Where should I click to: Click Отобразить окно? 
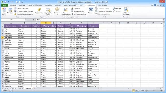79,14
